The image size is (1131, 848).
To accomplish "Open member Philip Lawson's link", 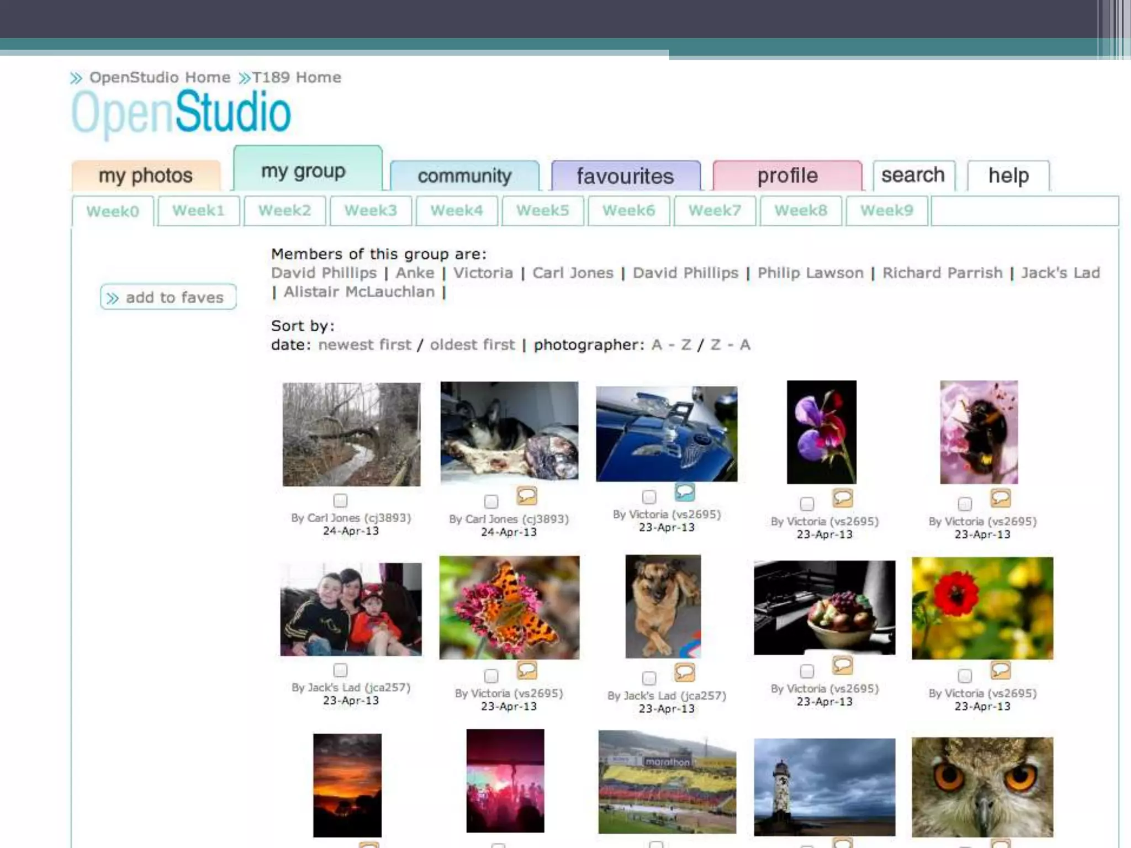I will (x=810, y=273).
